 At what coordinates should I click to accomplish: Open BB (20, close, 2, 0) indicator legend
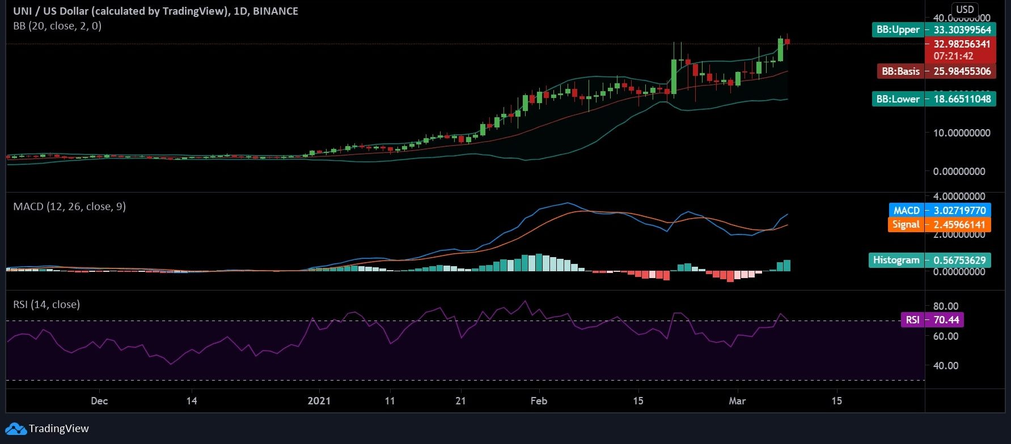(x=57, y=25)
